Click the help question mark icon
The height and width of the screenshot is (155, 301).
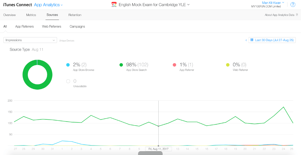tap(293, 5)
